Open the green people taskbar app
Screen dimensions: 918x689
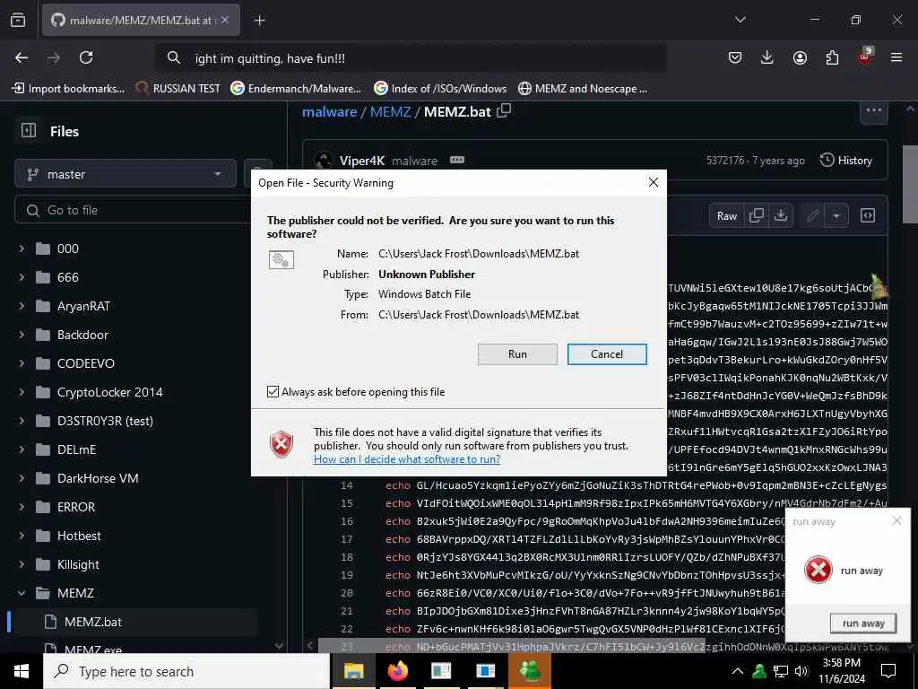tap(530, 671)
